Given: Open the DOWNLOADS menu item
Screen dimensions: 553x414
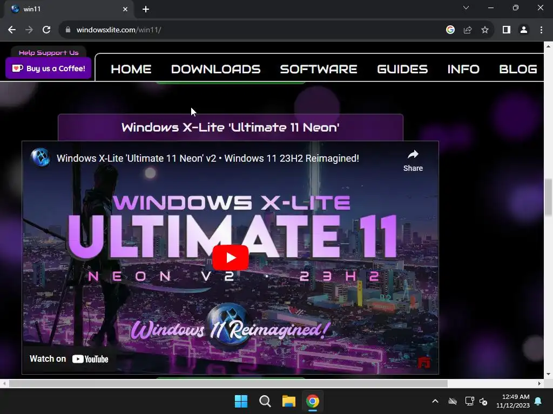Looking at the screenshot, I should tap(215, 69).
